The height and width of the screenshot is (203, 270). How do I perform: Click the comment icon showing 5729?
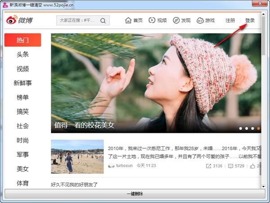coord(230,166)
